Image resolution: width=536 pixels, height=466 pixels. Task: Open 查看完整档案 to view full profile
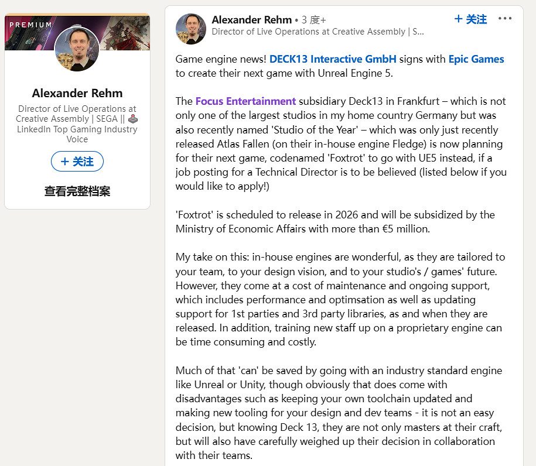tap(77, 191)
